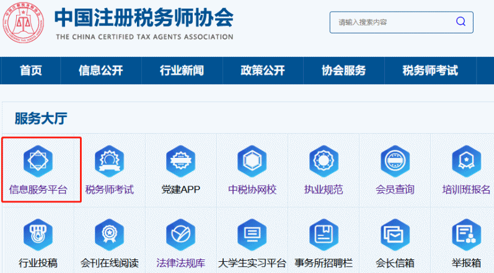
Task: Click the 会员查询 text link
Action: point(395,189)
